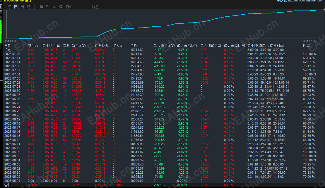Select the 持仓 holdings row label

pos(8,50)
